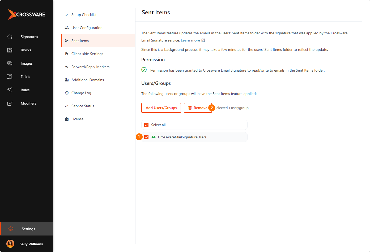Select the Blocks grid icon
Image resolution: width=370 pixels, height=252 pixels.
click(10, 50)
